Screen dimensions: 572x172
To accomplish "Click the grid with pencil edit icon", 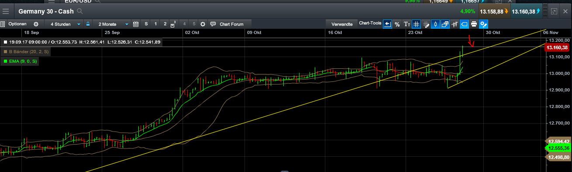I will point(426,24).
